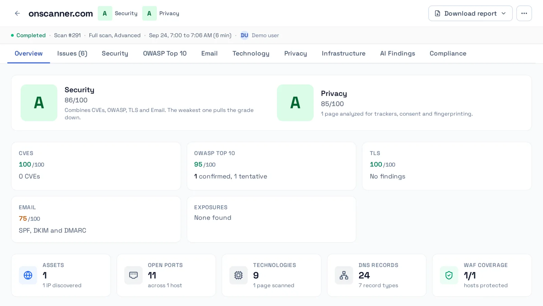Click the '1 confirmed, 1 tentative' text

click(231, 176)
